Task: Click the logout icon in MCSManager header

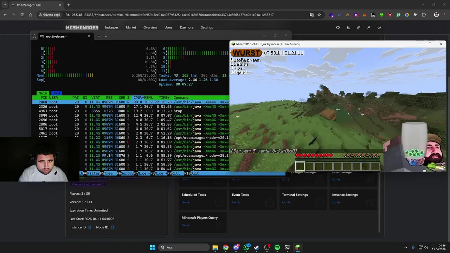Action: pos(379,27)
